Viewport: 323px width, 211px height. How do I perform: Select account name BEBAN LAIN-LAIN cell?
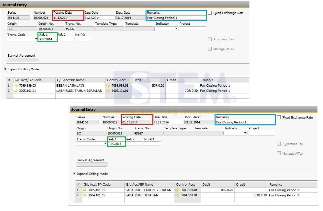(x=80, y=86)
